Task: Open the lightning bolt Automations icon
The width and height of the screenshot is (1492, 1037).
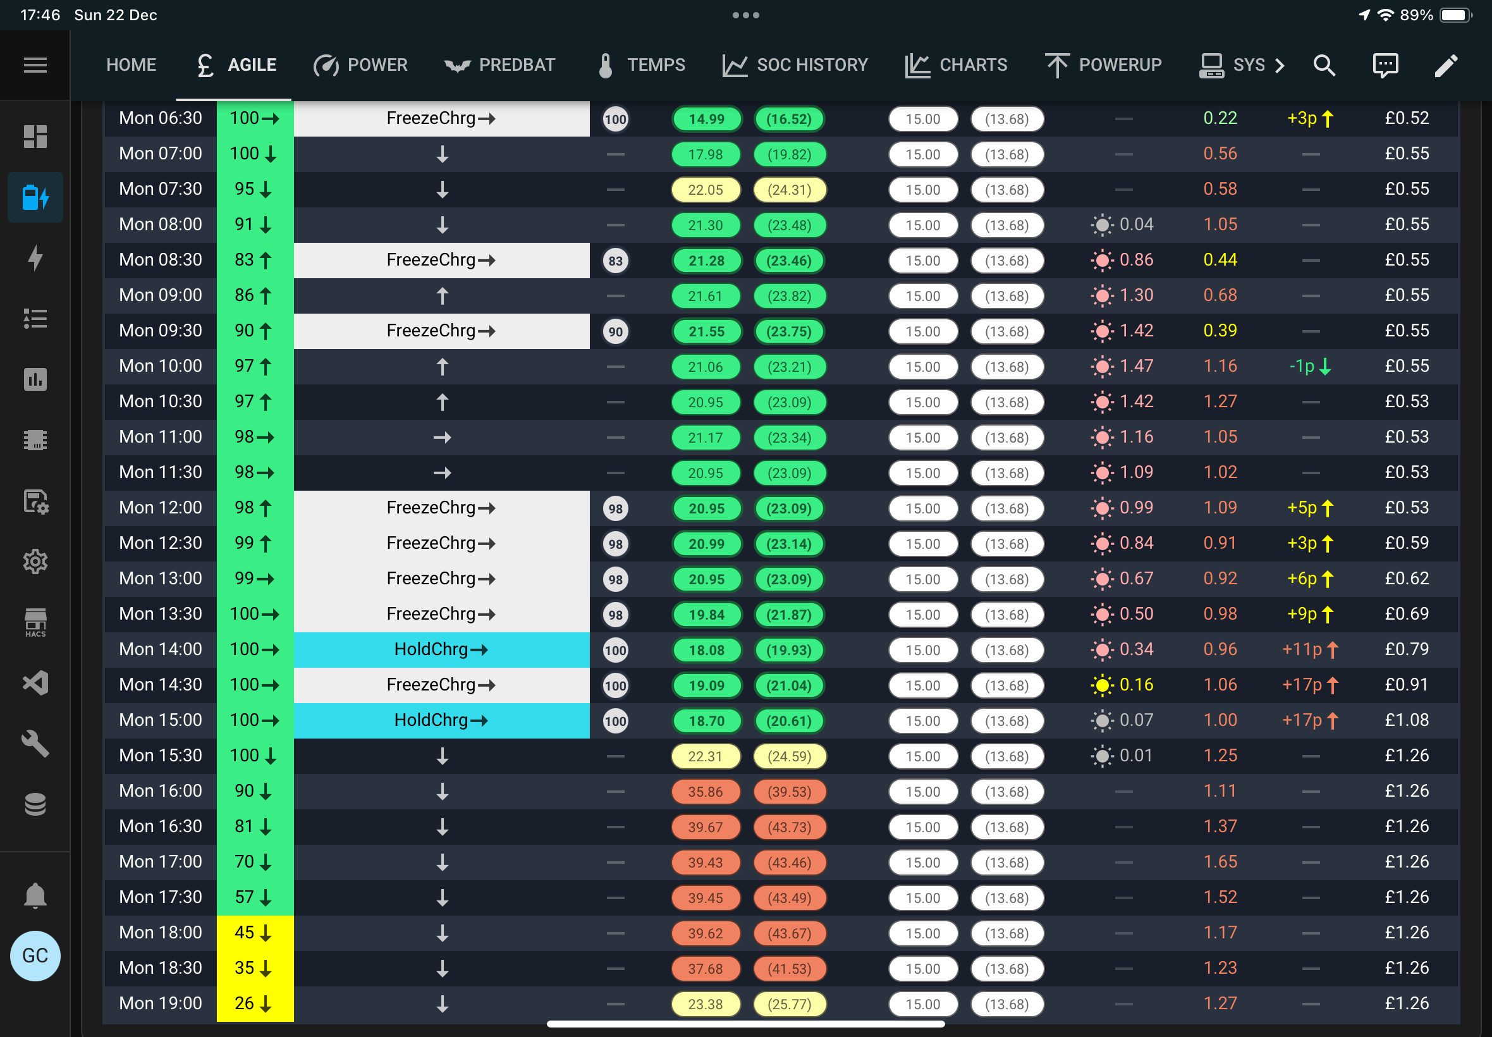Action: [x=35, y=258]
